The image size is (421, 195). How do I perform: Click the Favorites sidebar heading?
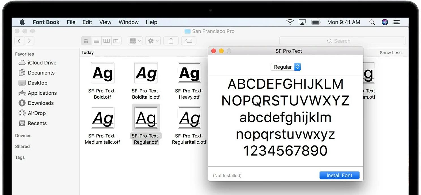[24, 54]
